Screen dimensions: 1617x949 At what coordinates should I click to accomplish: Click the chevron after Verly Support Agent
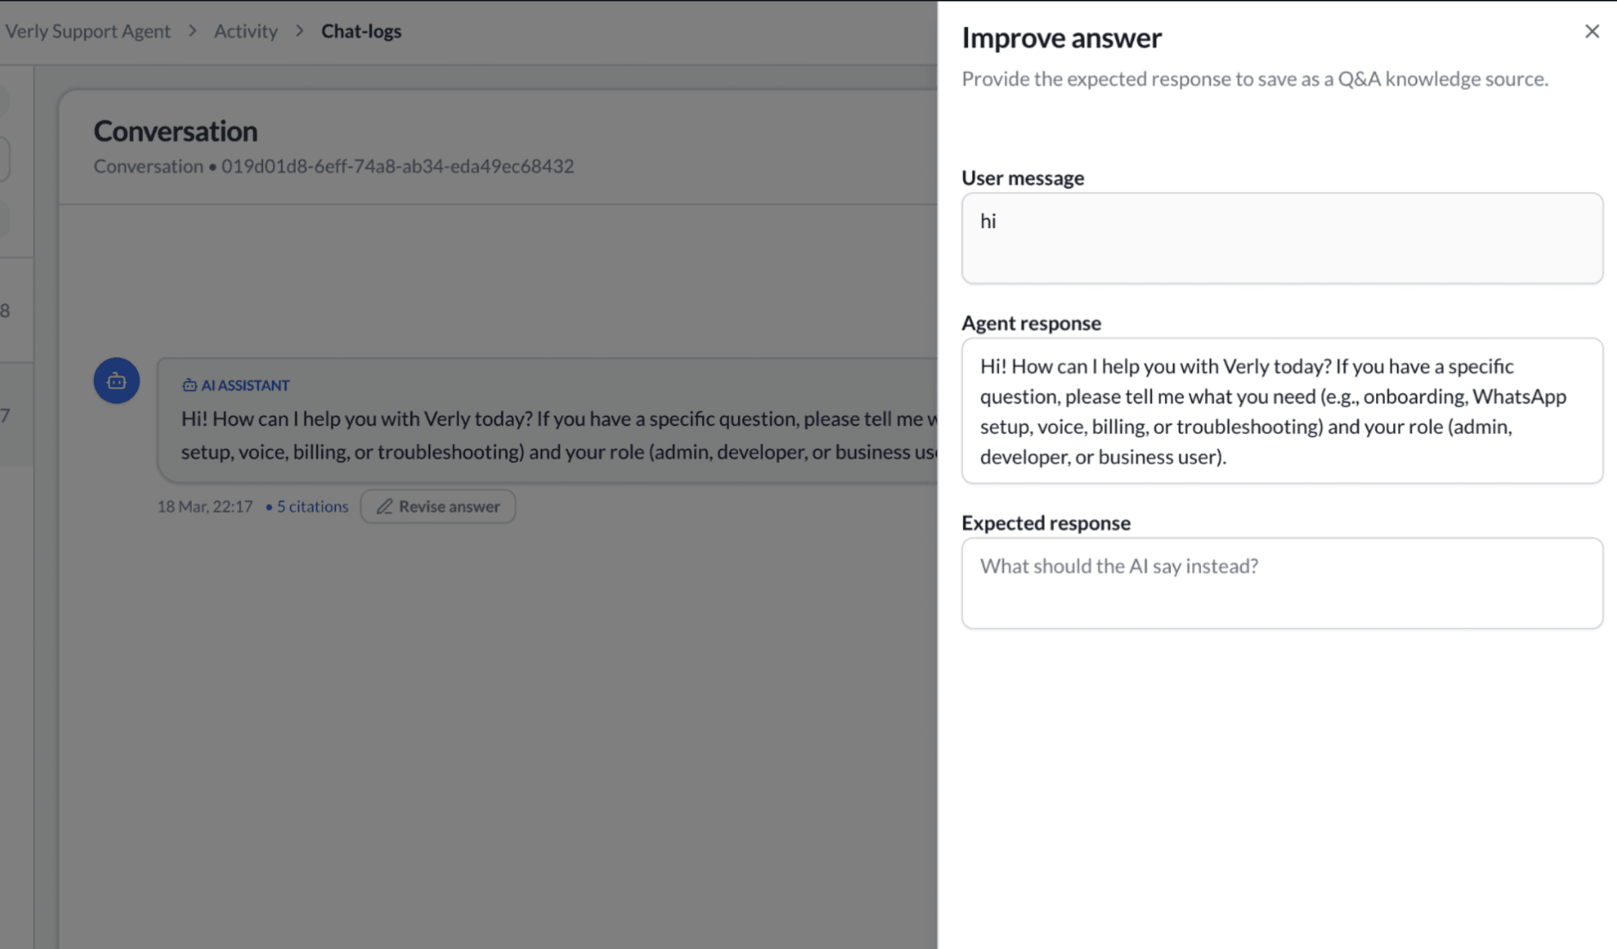coord(193,31)
